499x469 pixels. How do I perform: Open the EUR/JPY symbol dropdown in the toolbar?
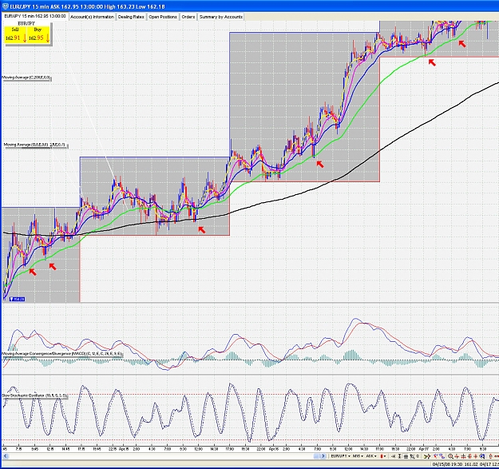340,456
